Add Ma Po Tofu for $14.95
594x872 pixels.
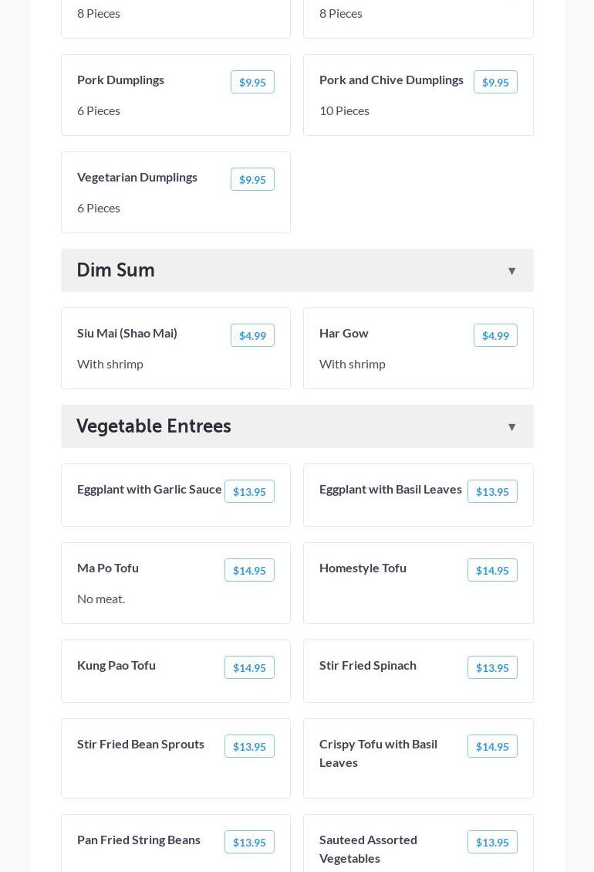249,571
